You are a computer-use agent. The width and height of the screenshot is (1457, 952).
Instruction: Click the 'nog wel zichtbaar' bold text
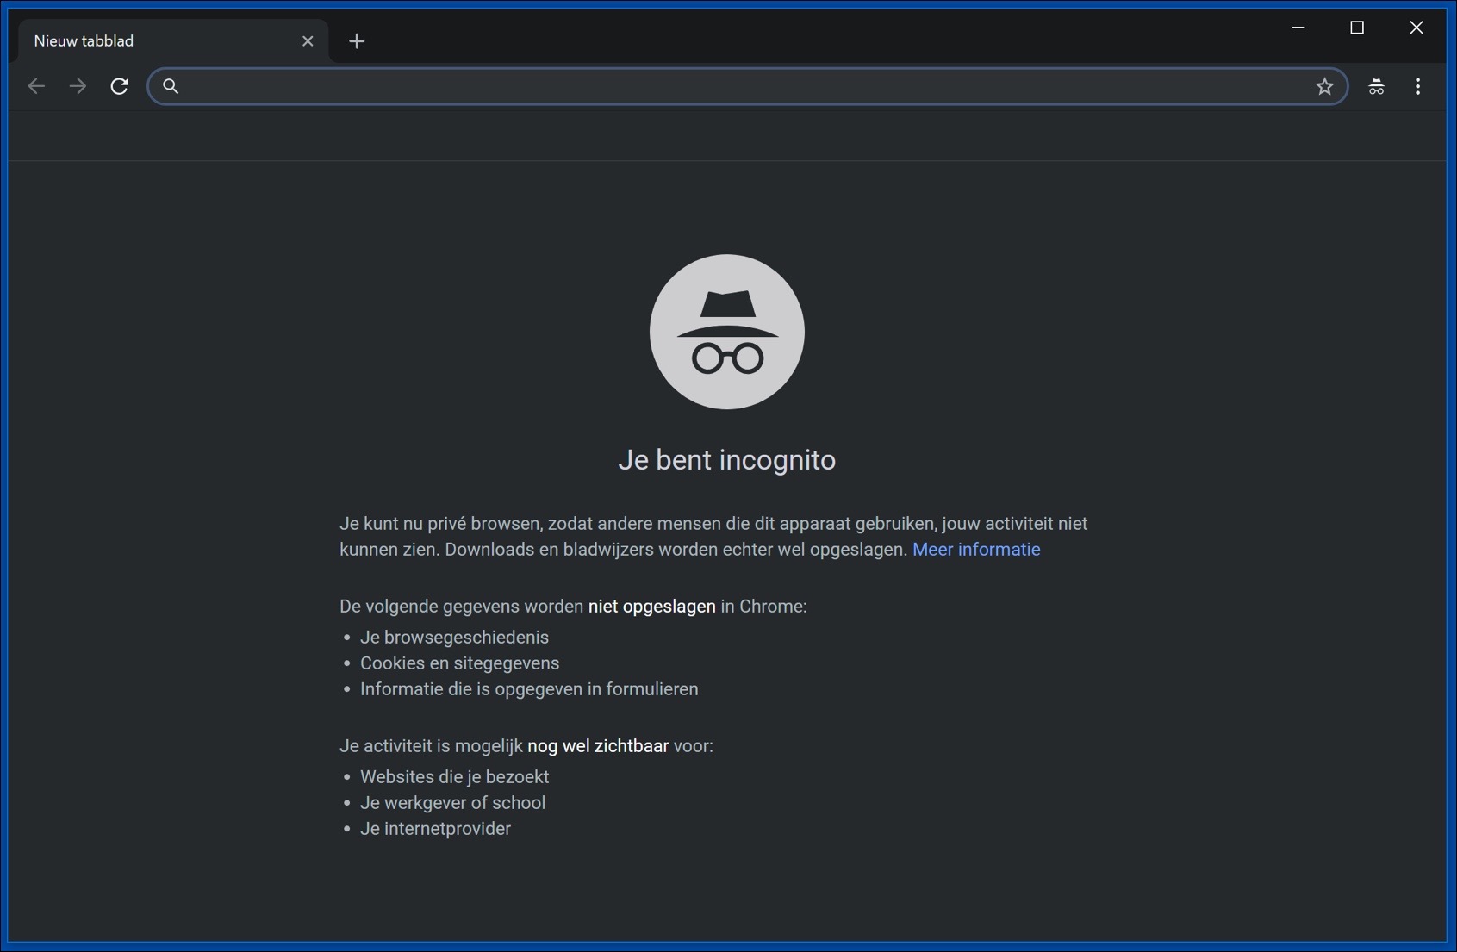coord(598,746)
